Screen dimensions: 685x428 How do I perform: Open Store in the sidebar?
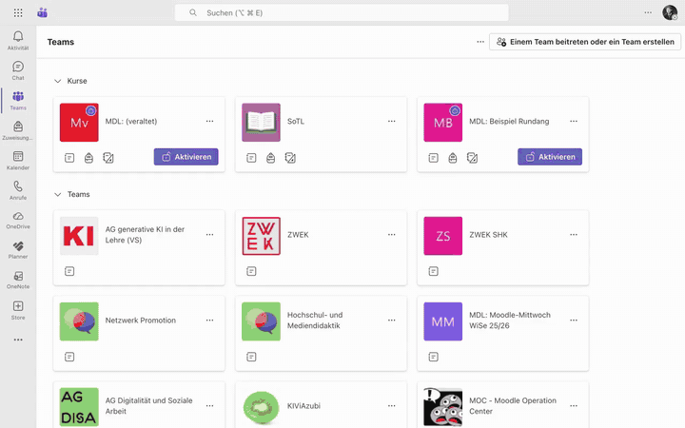pos(18,310)
